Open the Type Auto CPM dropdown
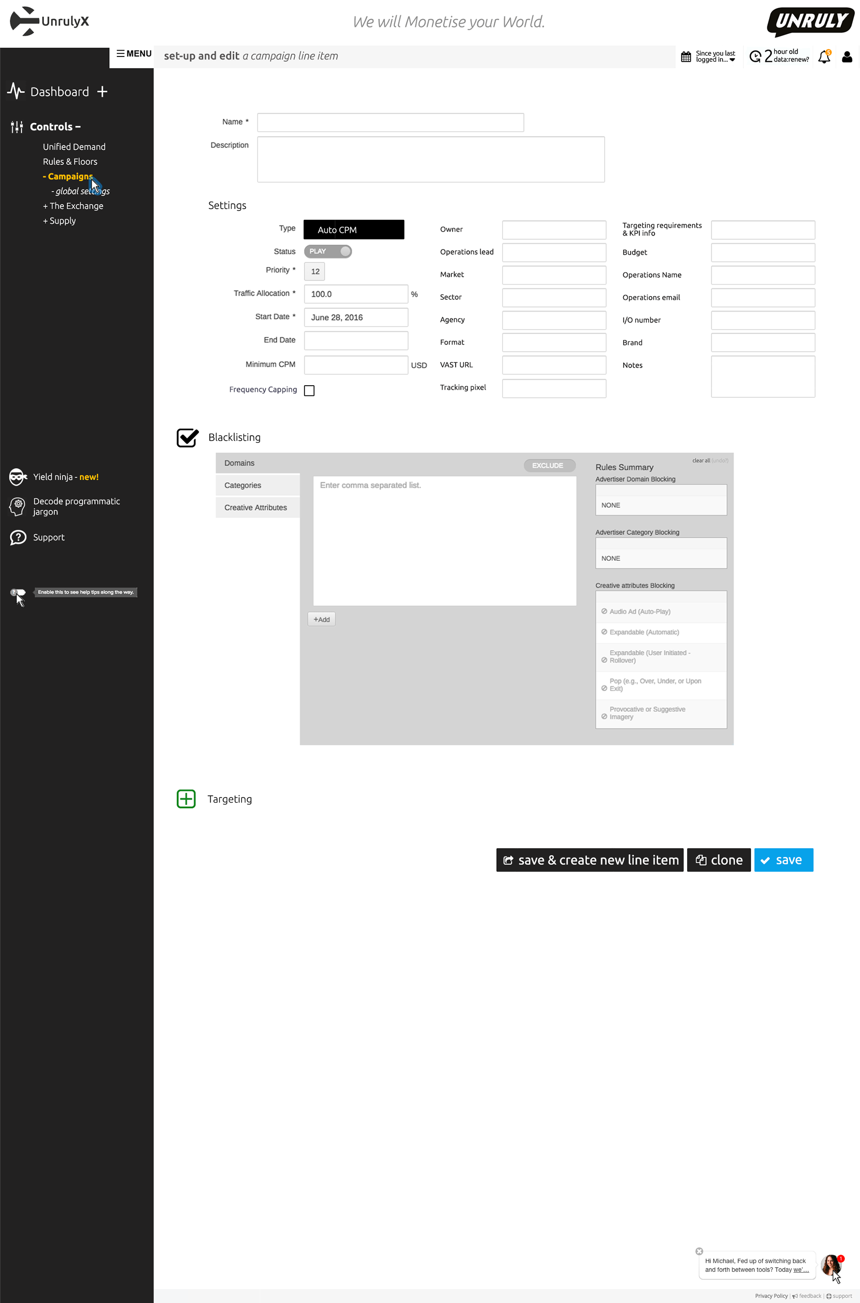 tap(354, 230)
